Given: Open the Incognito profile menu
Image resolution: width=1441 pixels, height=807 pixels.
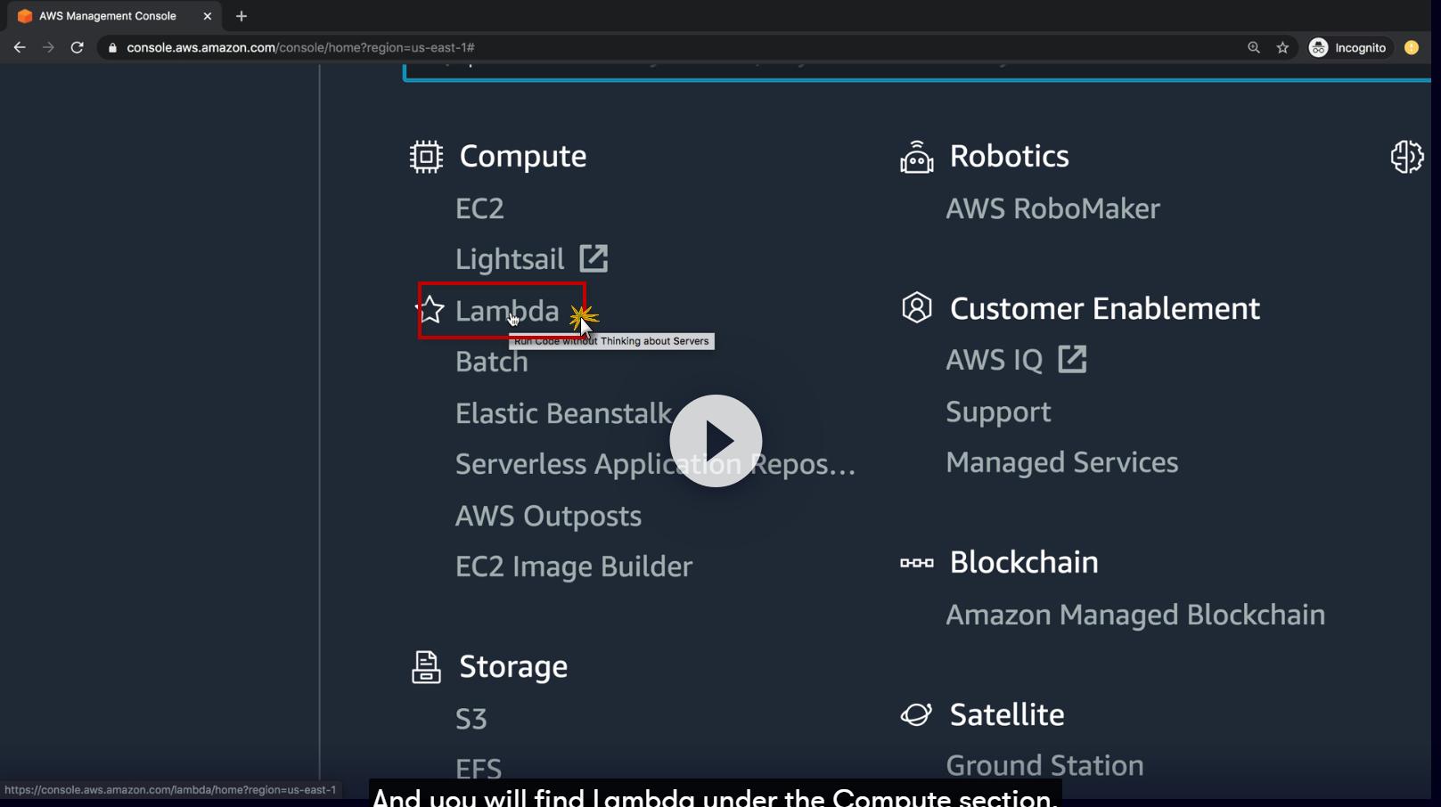Looking at the screenshot, I should 1347,48.
